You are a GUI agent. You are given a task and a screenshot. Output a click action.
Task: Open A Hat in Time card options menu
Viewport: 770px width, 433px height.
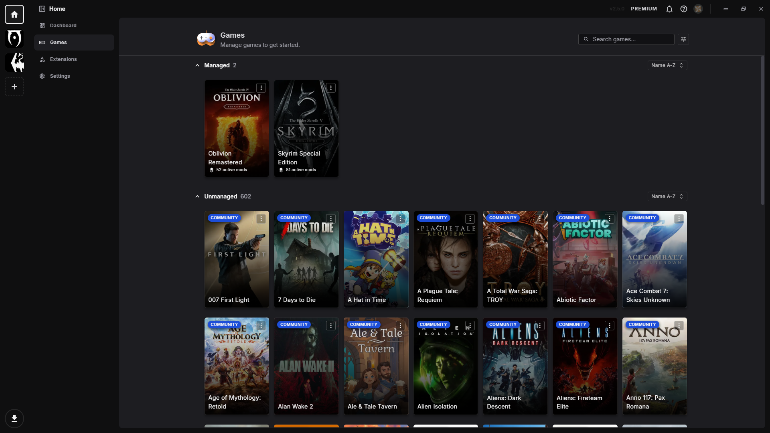pyautogui.click(x=400, y=219)
